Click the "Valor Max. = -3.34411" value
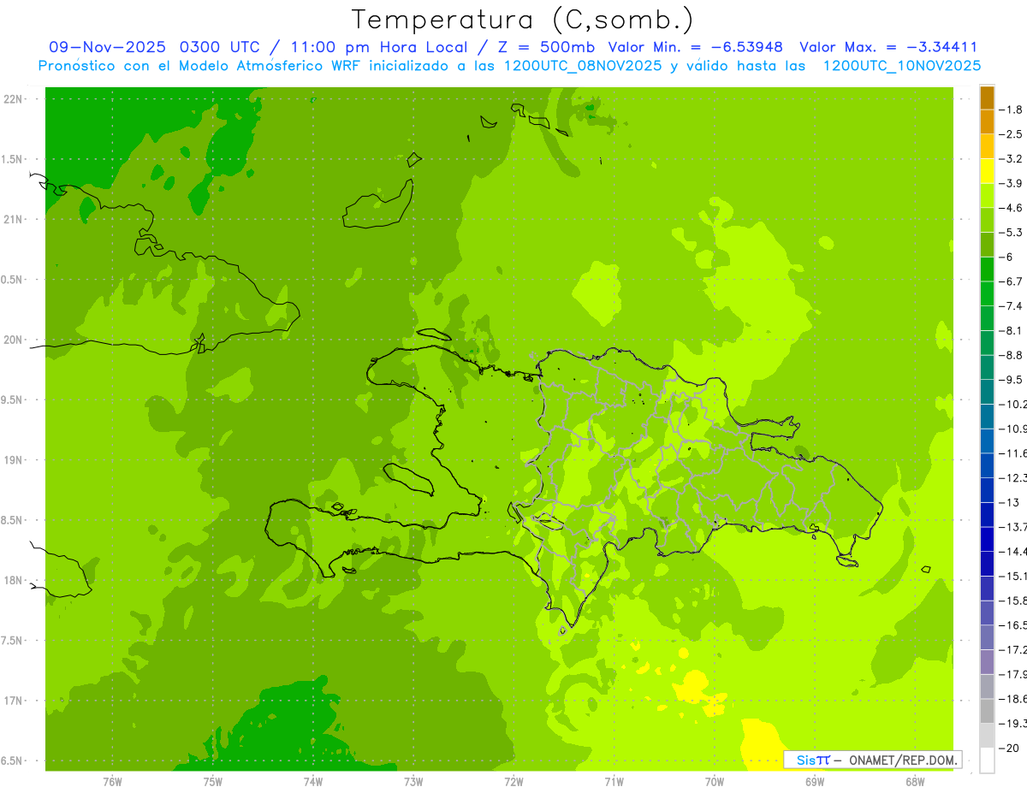Image resolution: width=1027 pixels, height=793 pixels. click(888, 47)
